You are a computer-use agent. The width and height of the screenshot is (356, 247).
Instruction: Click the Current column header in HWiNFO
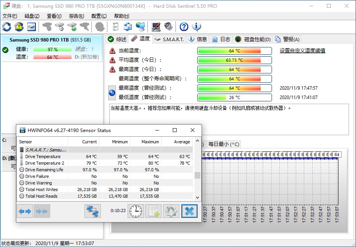[x=84, y=142]
